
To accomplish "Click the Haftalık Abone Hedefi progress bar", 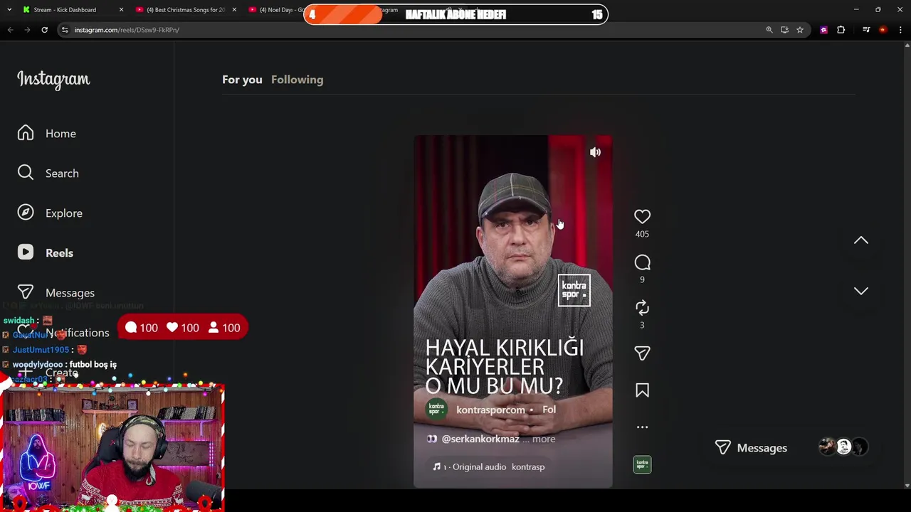I will [455, 14].
